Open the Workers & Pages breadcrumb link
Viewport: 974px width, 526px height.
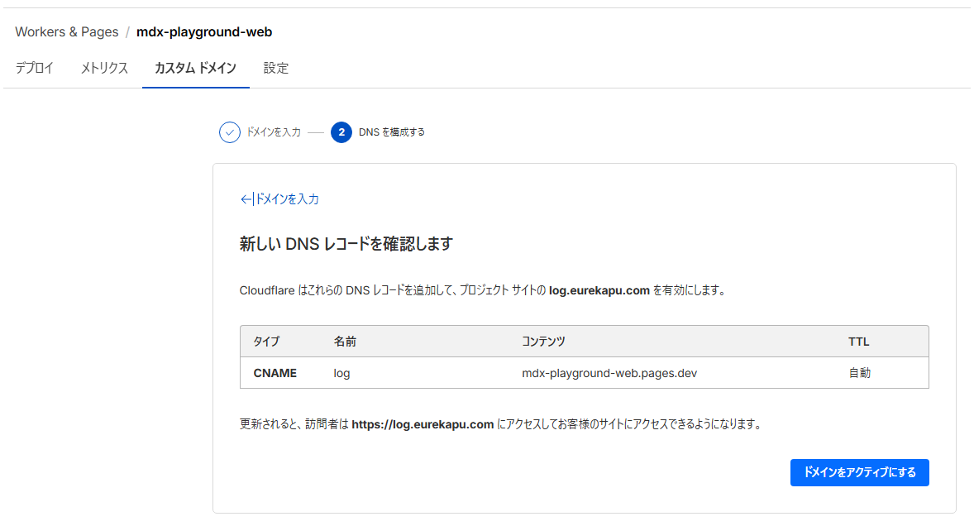(x=66, y=31)
